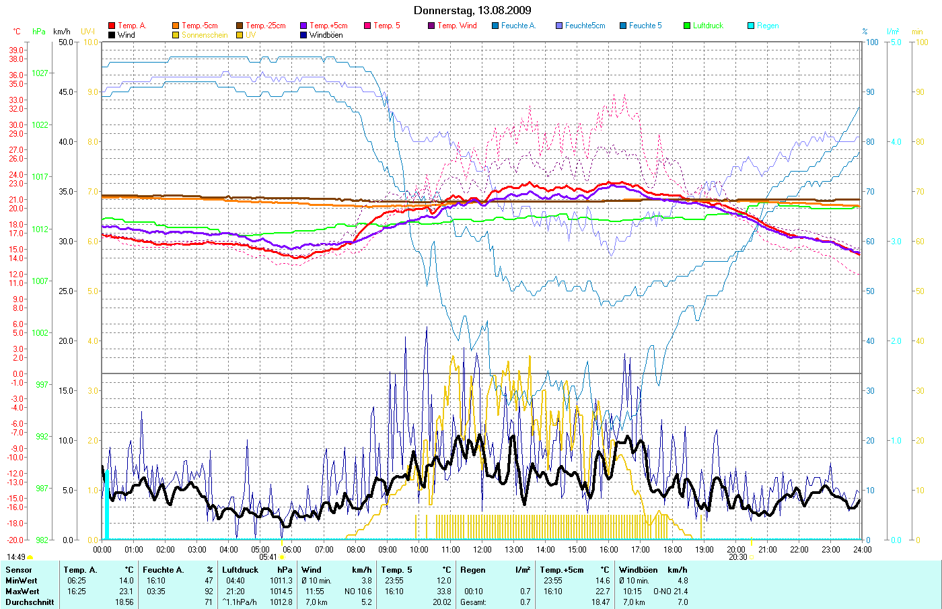Click the green Luftdruck legend swatch
Screen dimensions: 942x609
click(x=687, y=26)
